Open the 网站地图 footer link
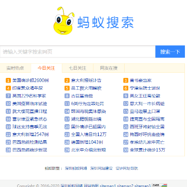Viewport: 187px width, 187px height. point(91,185)
